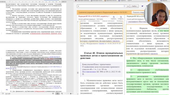The height and width of the screenshot is (95, 170).
Task: Expand the 'Ещё' menu in the top toolbar
Action: click(129, 1)
